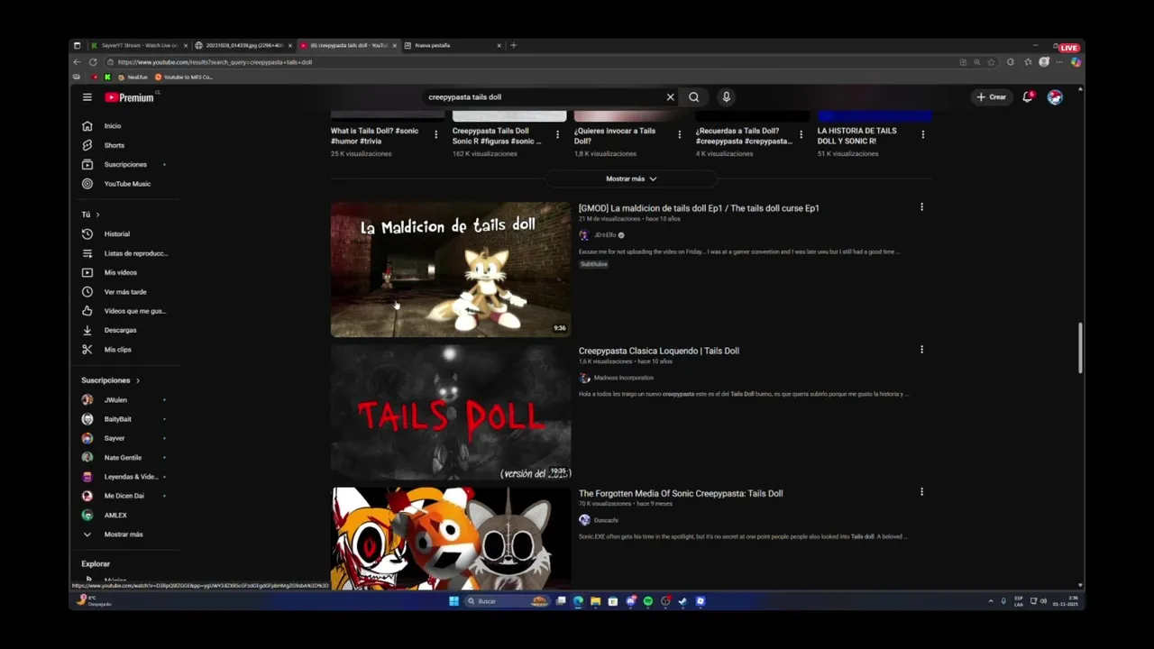This screenshot has width=1154, height=649.
Task: Go to YouTube Premium home logo
Action: [130, 96]
